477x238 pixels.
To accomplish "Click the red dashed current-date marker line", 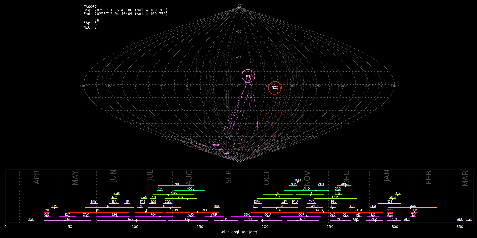I will tap(148, 196).
